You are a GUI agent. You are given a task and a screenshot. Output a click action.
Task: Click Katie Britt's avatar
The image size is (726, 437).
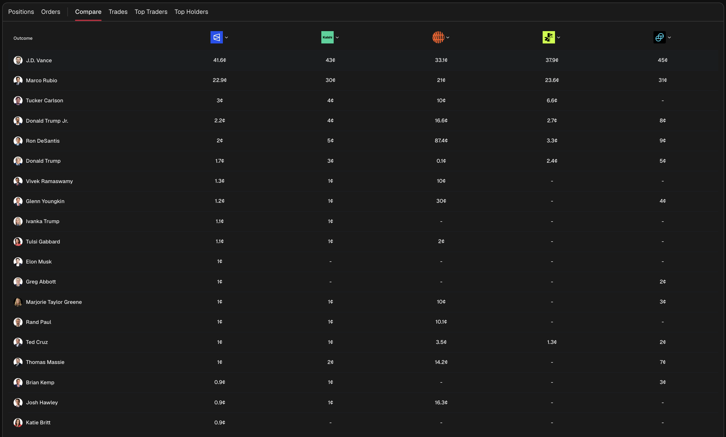[18, 423]
